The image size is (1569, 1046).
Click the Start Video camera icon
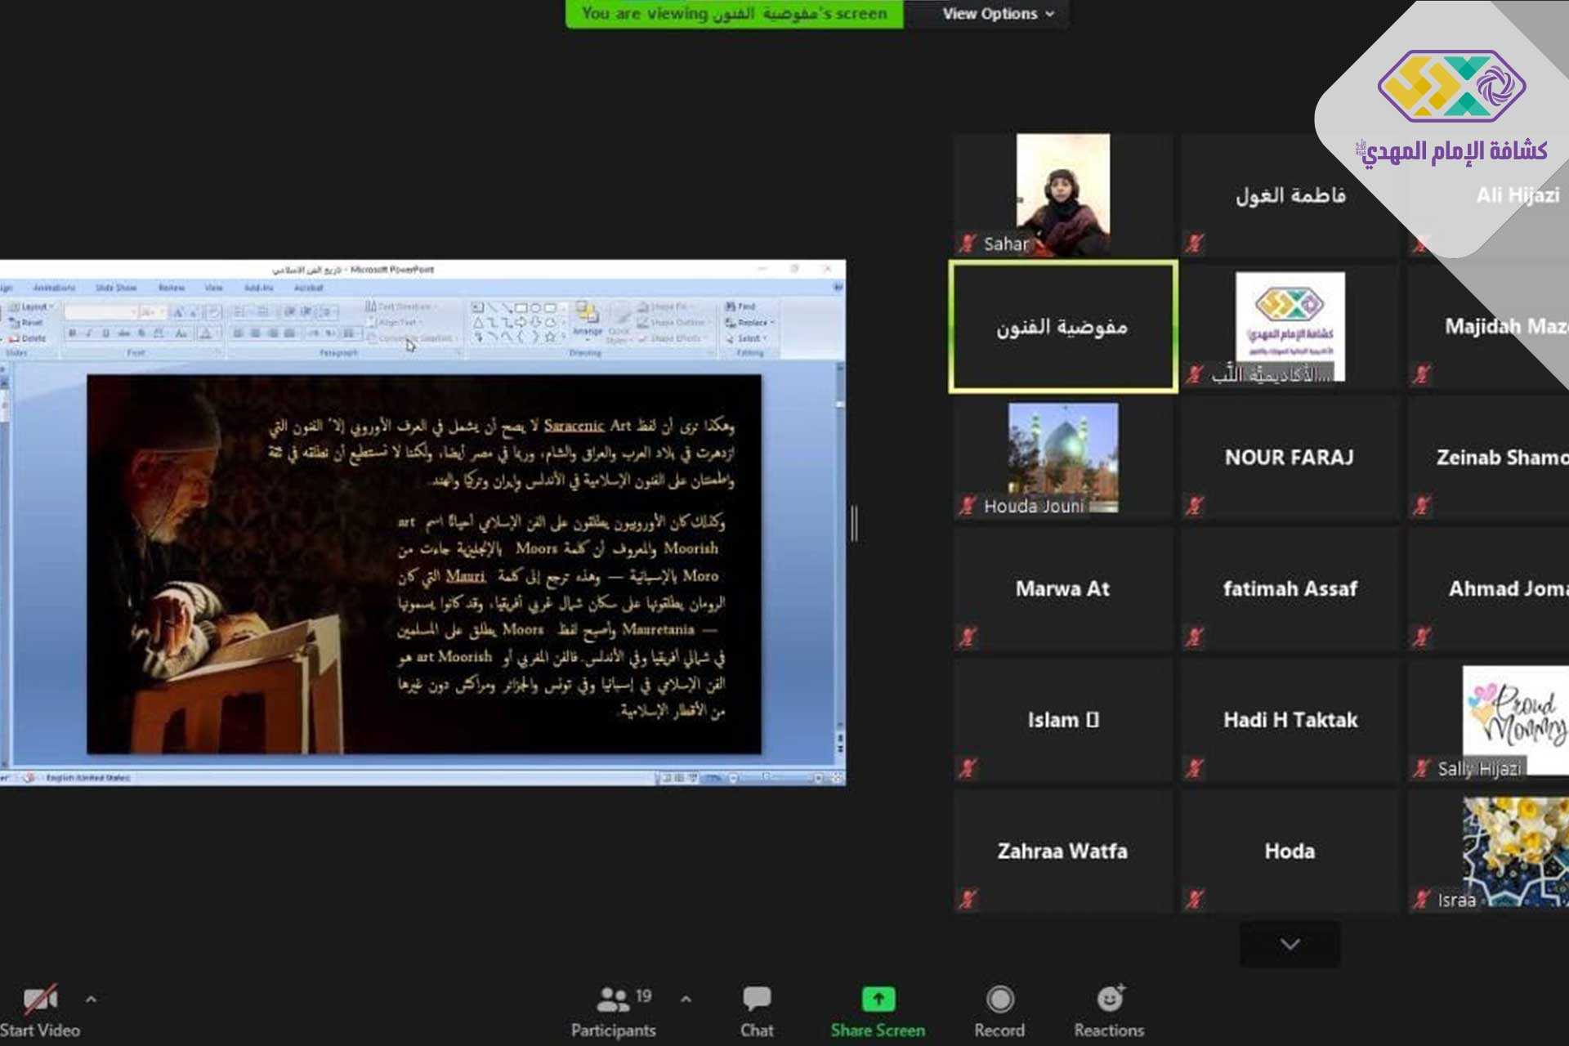[39, 999]
